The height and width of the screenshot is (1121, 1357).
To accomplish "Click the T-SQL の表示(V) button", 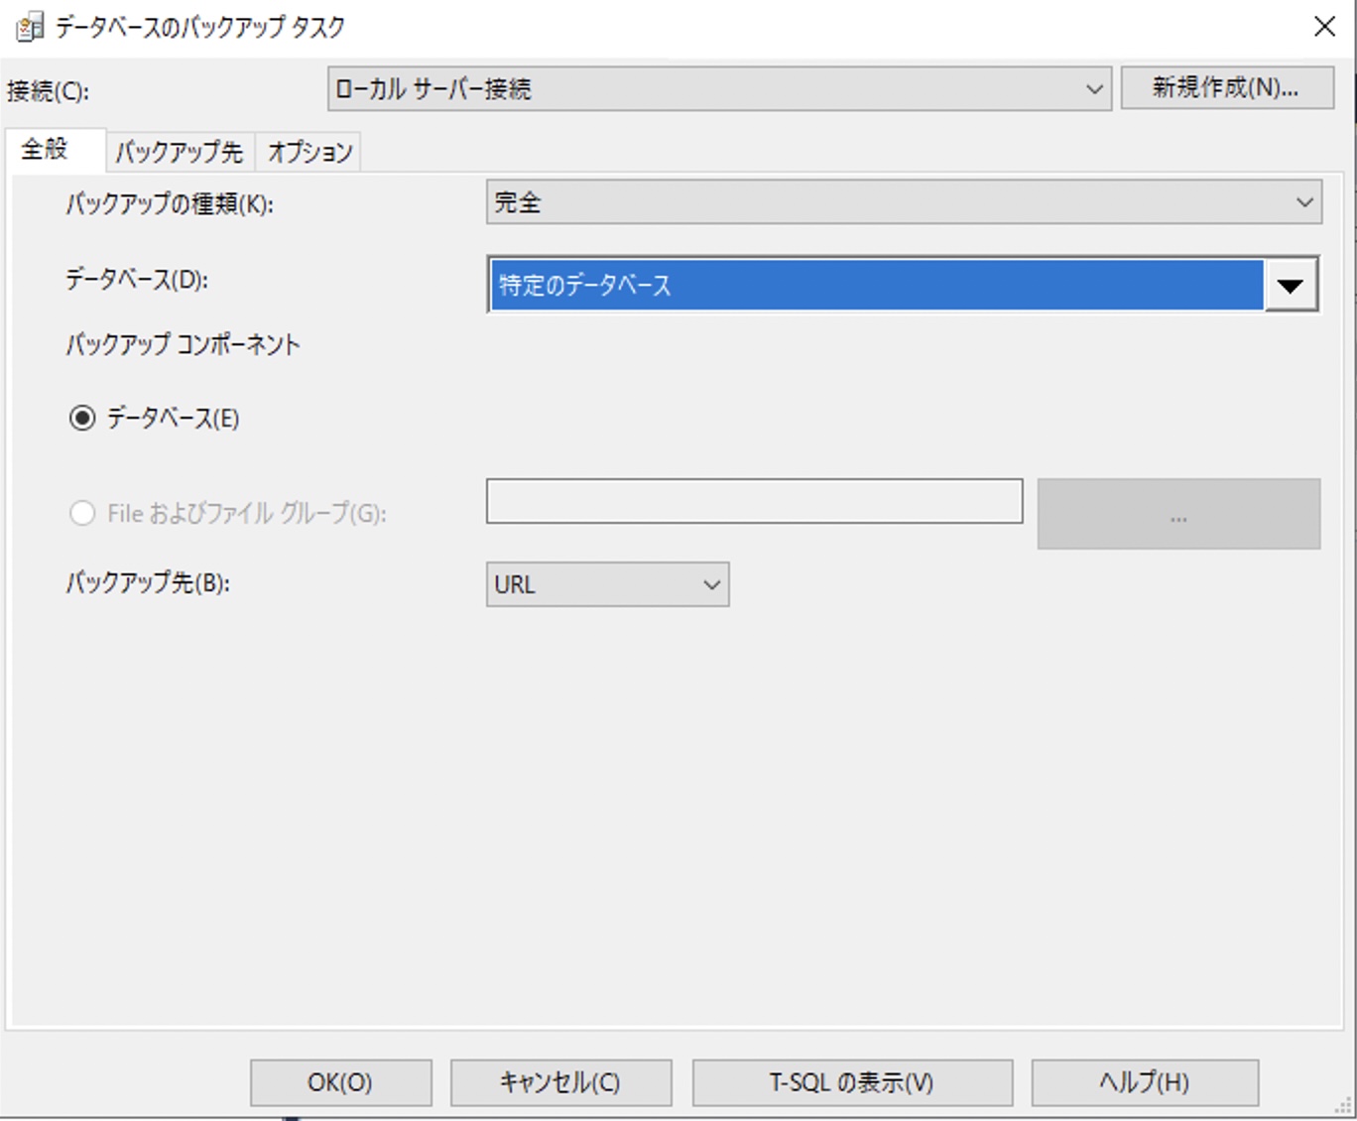I will point(852,1082).
